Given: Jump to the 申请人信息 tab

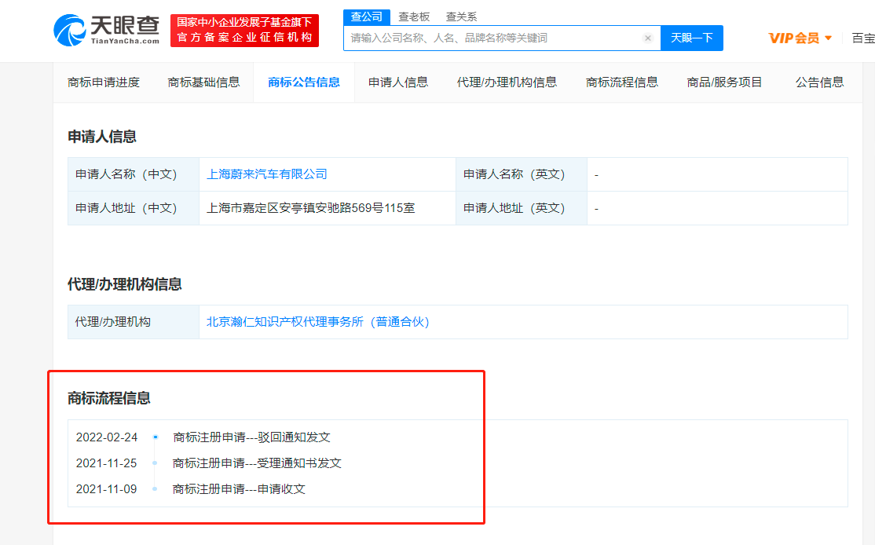Looking at the screenshot, I should [x=398, y=82].
